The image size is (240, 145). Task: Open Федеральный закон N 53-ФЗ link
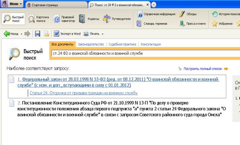tap(118, 82)
